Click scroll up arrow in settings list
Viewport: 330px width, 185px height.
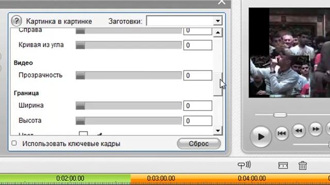click(218, 32)
